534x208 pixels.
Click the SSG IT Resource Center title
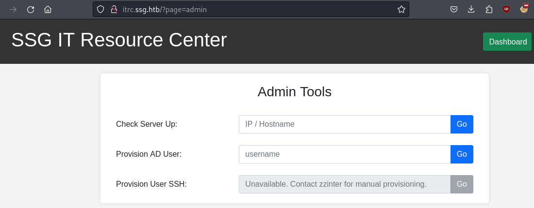click(119, 40)
